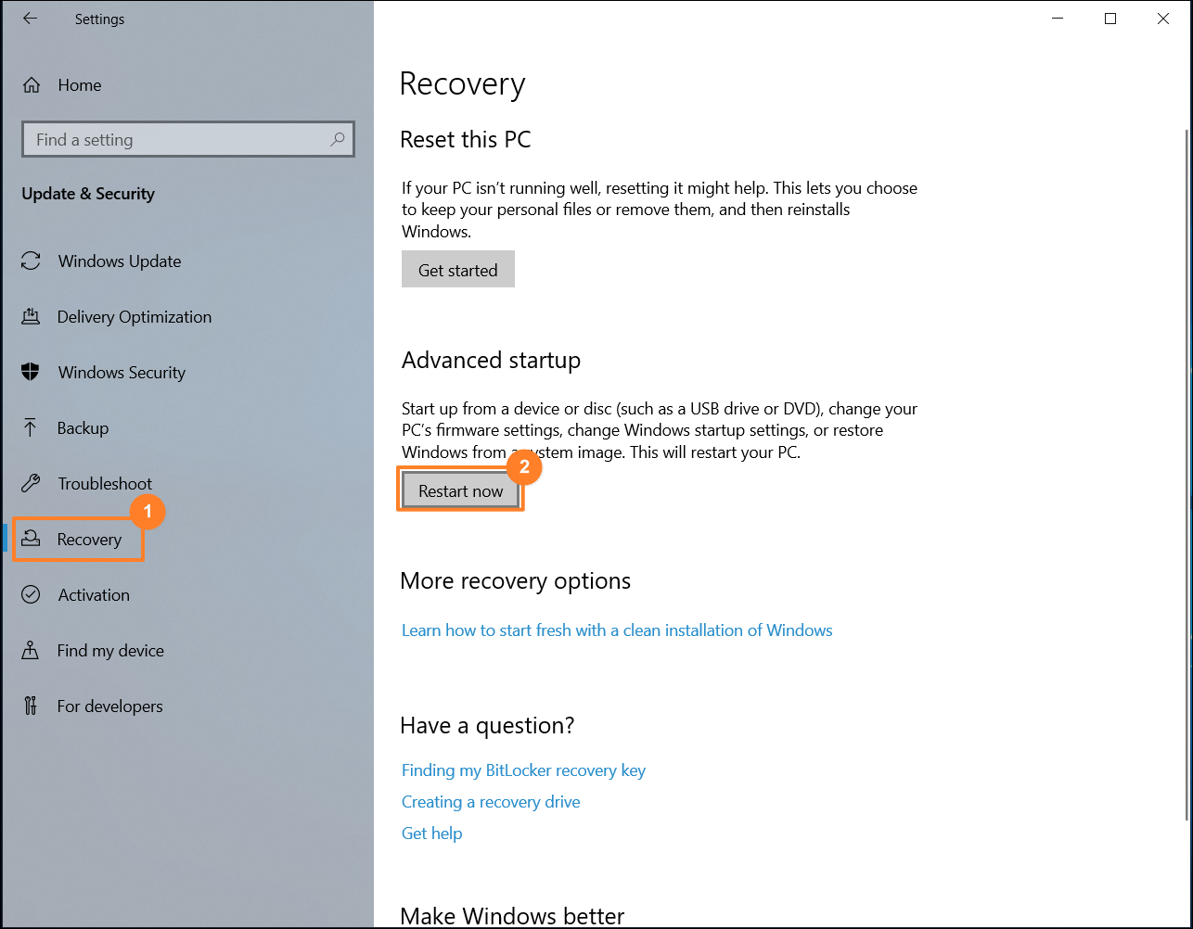Click the Home house icon

click(x=32, y=85)
